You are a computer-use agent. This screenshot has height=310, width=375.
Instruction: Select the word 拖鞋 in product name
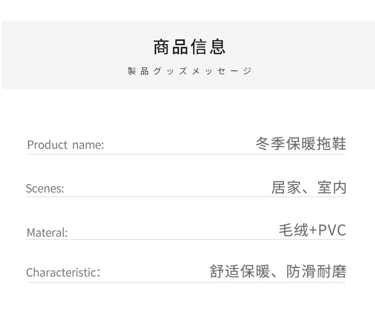[331, 143]
